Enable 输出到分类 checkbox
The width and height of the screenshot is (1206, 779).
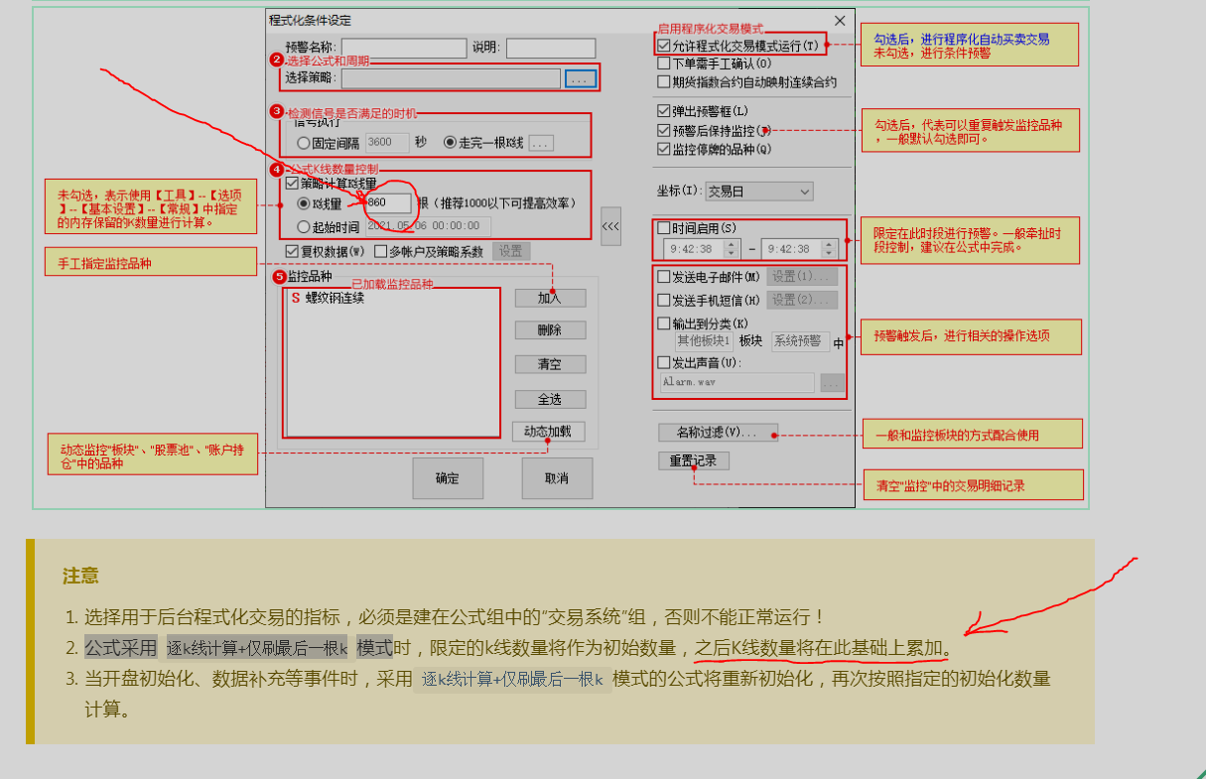tap(664, 323)
